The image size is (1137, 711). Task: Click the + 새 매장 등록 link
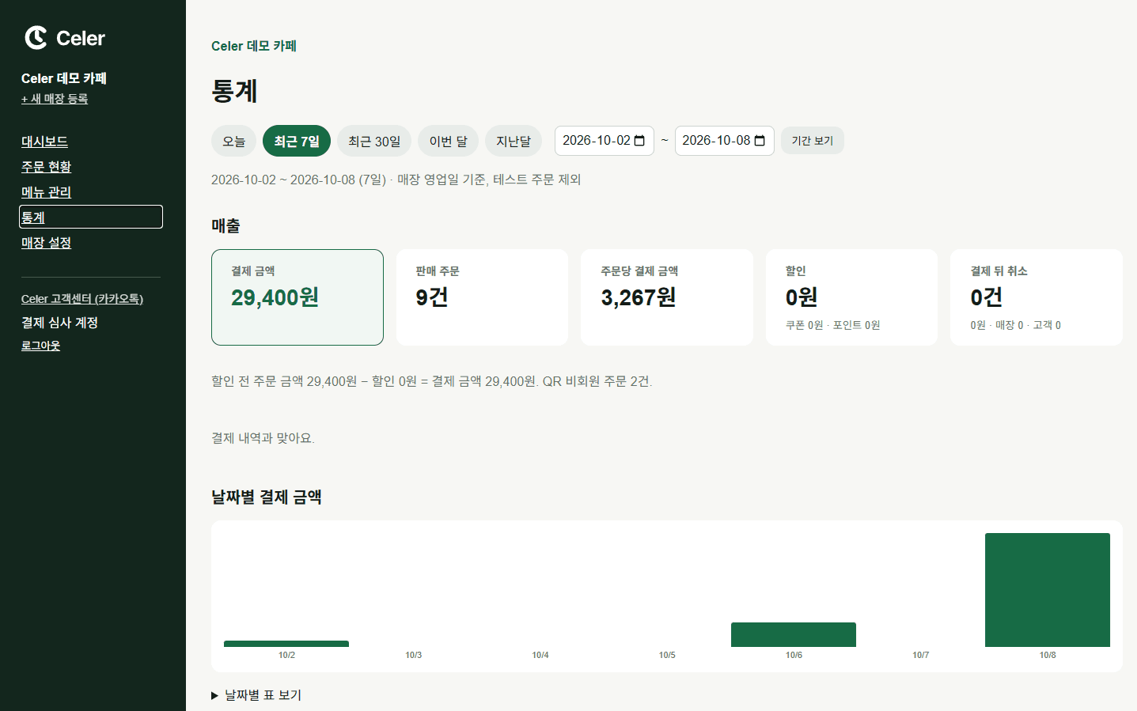pos(55,99)
